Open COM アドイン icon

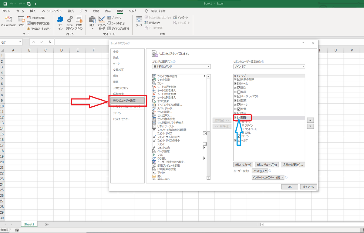(x=79, y=23)
